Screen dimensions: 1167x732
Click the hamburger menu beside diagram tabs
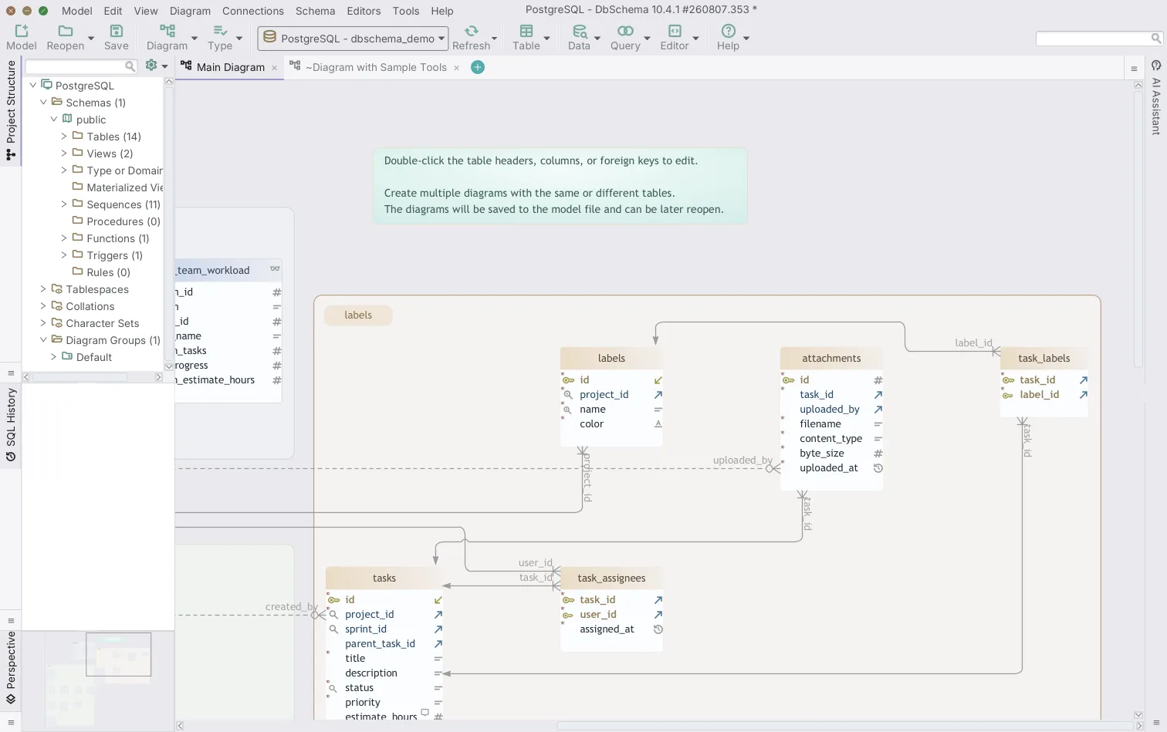pyautogui.click(x=1134, y=69)
